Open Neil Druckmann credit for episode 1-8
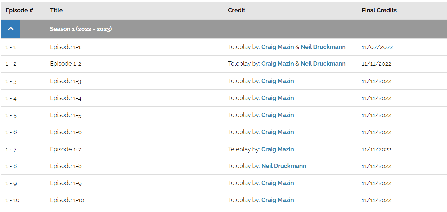The height and width of the screenshot is (212, 447). click(x=284, y=166)
